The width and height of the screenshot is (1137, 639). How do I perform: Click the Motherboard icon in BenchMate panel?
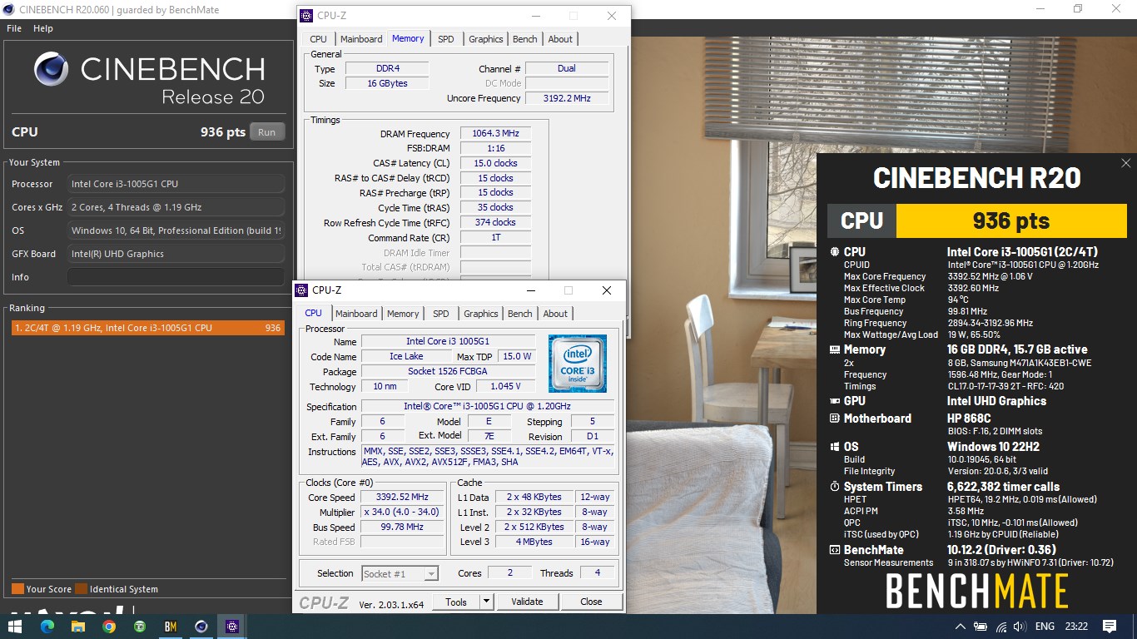tap(835, 419)
